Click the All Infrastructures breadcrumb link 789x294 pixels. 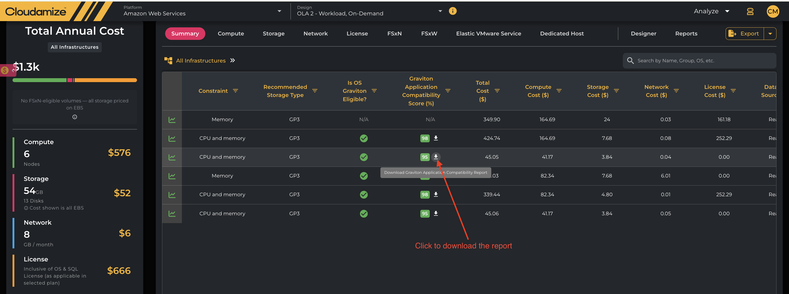pos(201,60)
